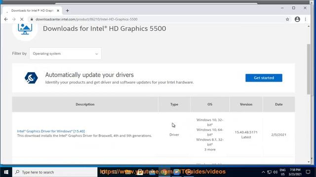This screenshot has width=316, height=177.
Task: Open the taskbar clock and date
Action: click(x=295, y=172)
